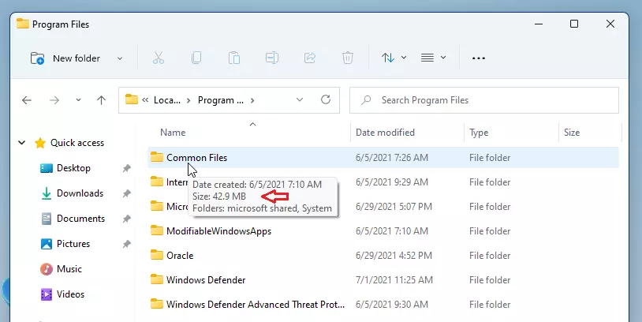Click the Copy icon in toolbar
This screenshot has height=322, width=642.
pyautogui.click(x=196, y=58)
